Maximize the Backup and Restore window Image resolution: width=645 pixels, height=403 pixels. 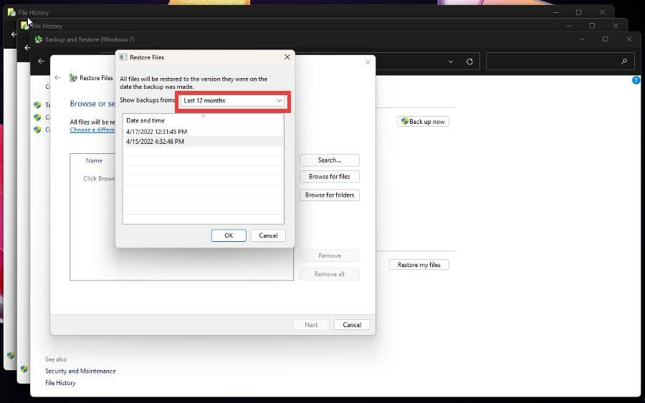[x=605, y=39]
